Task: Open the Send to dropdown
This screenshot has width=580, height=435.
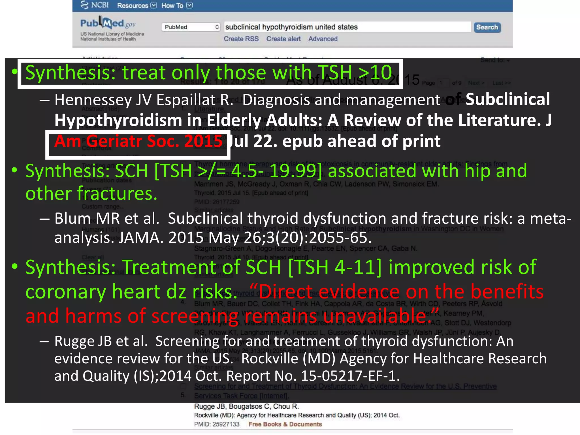Action: pyautogui.click(x=495, y=60)
